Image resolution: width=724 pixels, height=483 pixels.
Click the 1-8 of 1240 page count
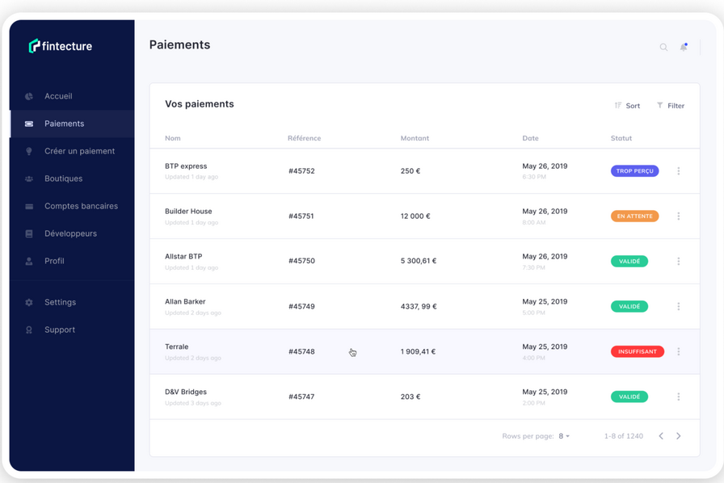coord(623,436)
